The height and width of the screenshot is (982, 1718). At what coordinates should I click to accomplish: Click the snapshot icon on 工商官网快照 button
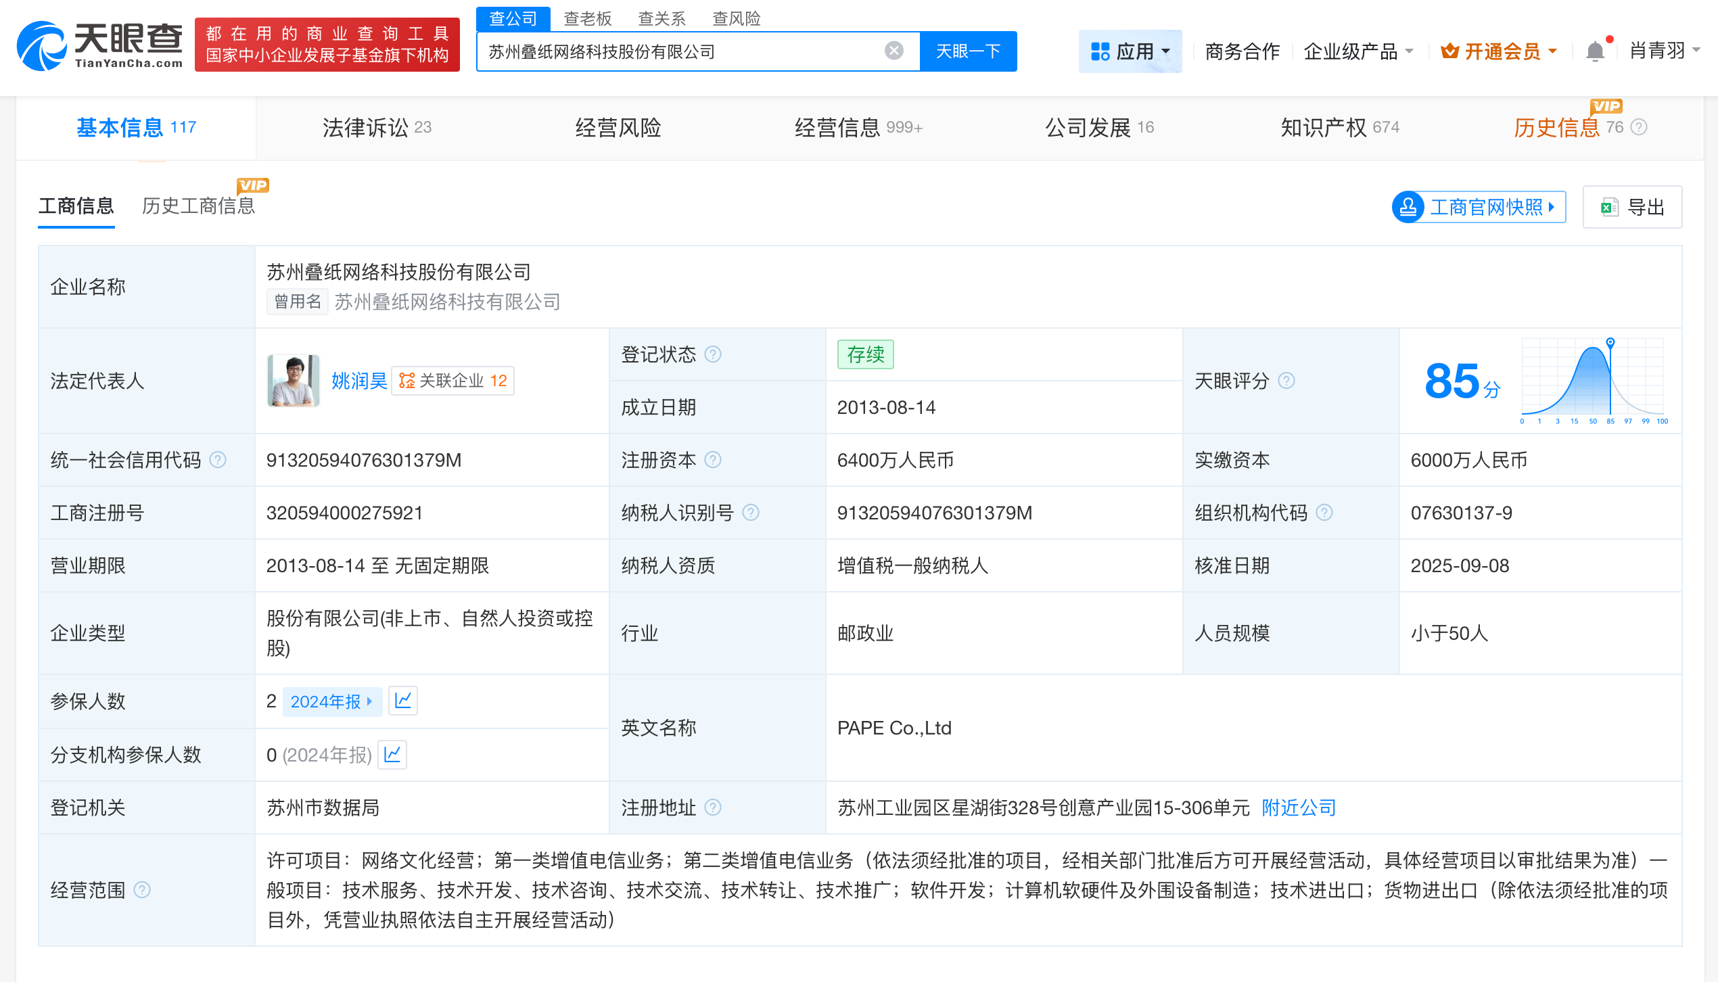[x=1409, y=207]
